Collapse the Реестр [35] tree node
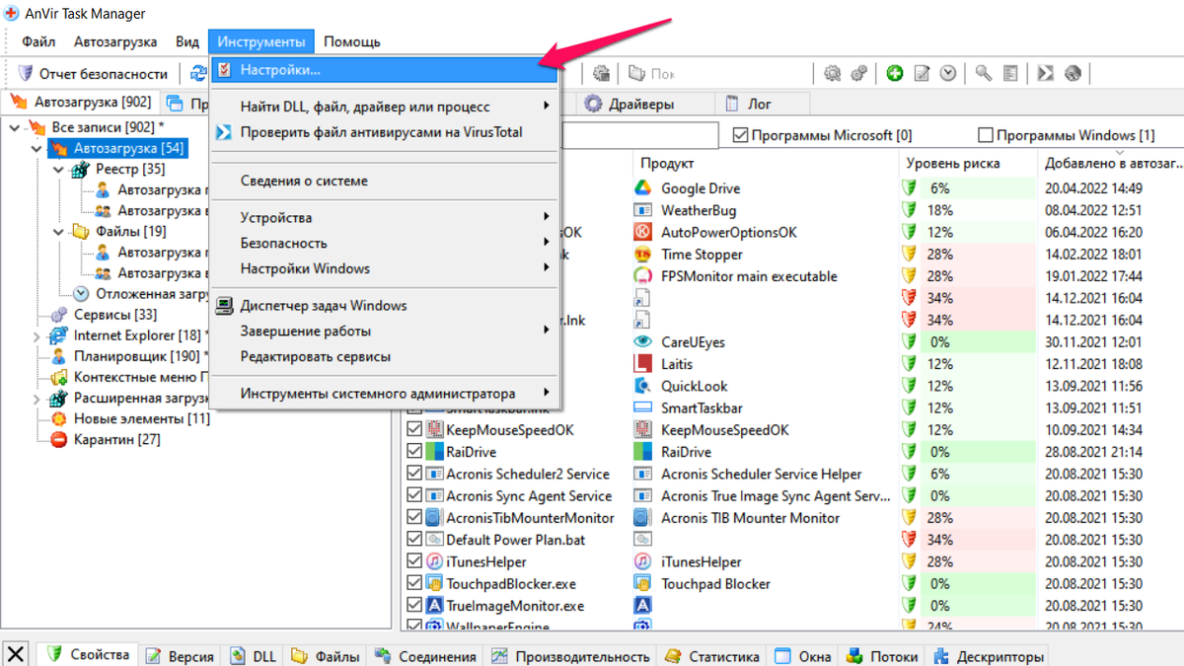Image resolution: width=1184 pixels, height=666 pixels. tap(59, 170)
